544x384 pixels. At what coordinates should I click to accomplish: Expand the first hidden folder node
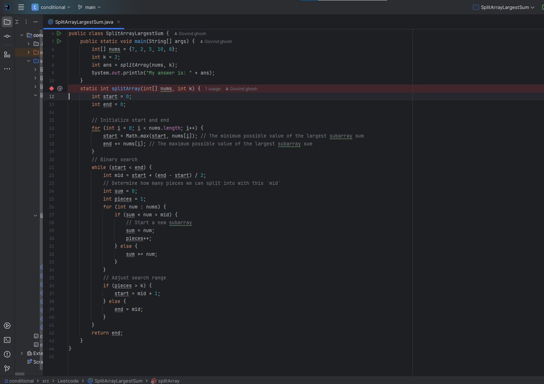tap(29, 44)
